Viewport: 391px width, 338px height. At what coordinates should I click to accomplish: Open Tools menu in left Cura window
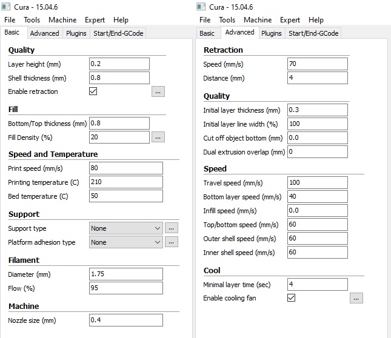(32, 20)
